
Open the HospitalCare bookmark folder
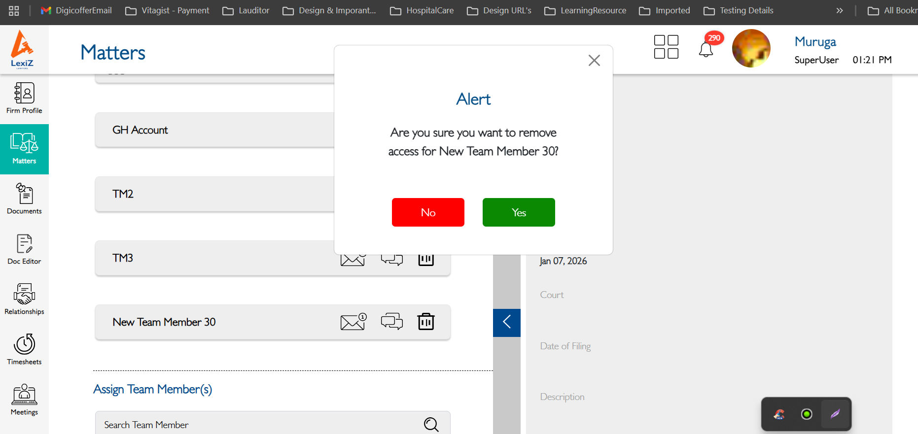422,10
